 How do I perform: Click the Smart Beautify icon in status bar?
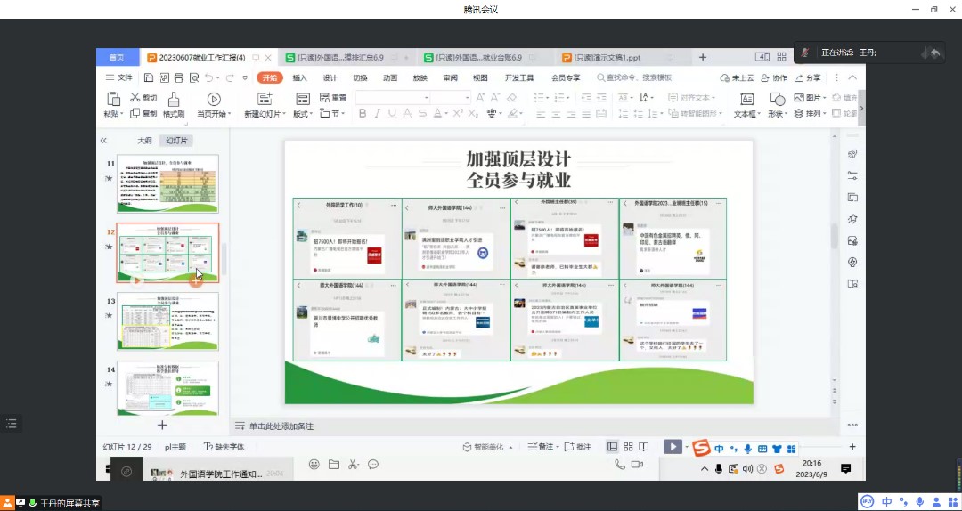pos(466,447)
